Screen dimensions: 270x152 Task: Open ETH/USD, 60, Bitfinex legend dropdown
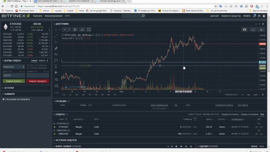pos(93,35)
